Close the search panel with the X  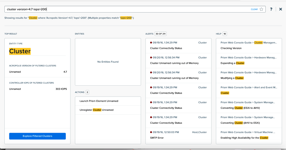[x=280, y=9]
